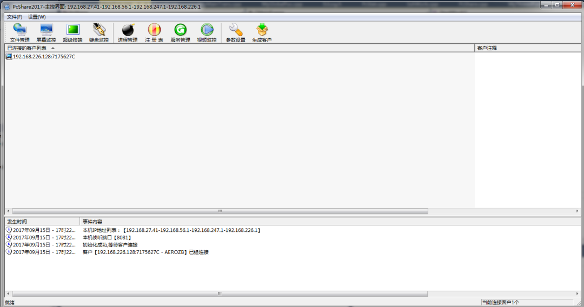Select client 192.168.226.128:7175627C in list

43,56
